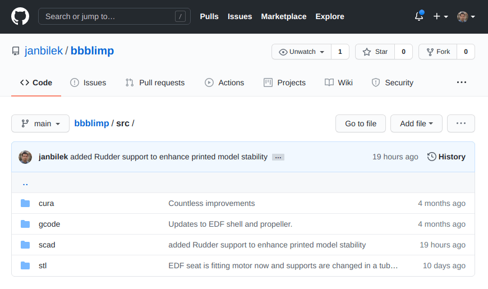Open the commit History link
The image size is (488, 289).
click(x=446, y=157)
